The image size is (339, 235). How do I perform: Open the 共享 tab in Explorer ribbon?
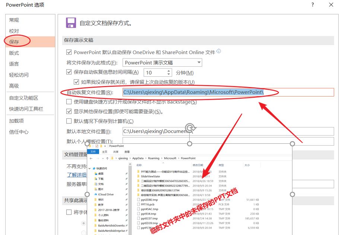point(115,152)
